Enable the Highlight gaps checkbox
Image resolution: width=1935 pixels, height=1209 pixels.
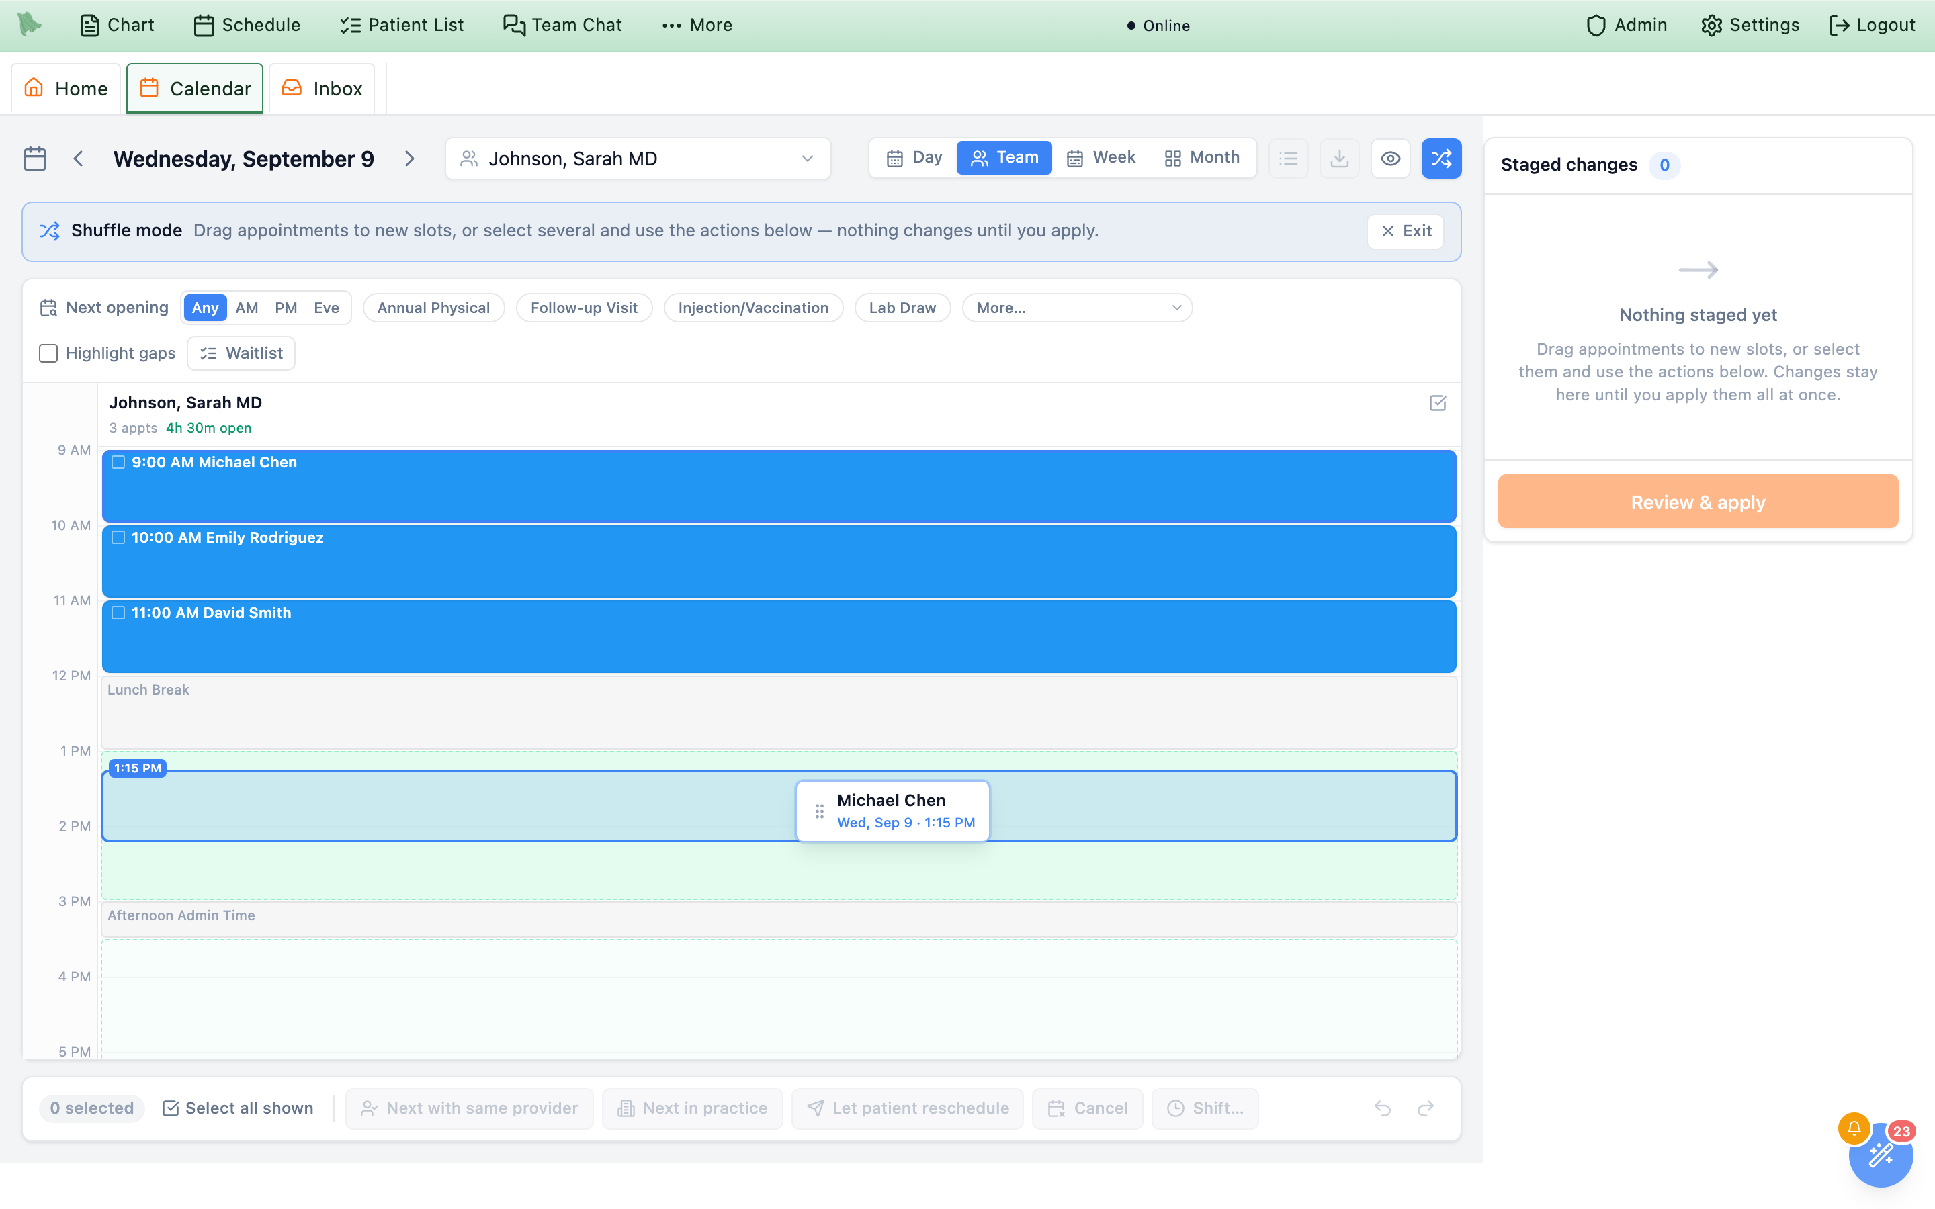(x=49, y=353)
